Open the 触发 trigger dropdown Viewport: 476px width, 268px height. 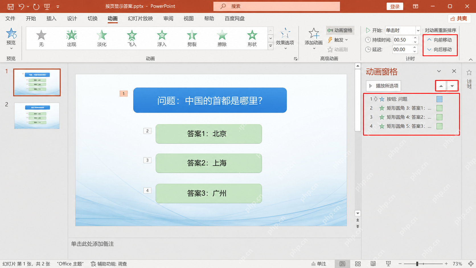pos(338,40)
